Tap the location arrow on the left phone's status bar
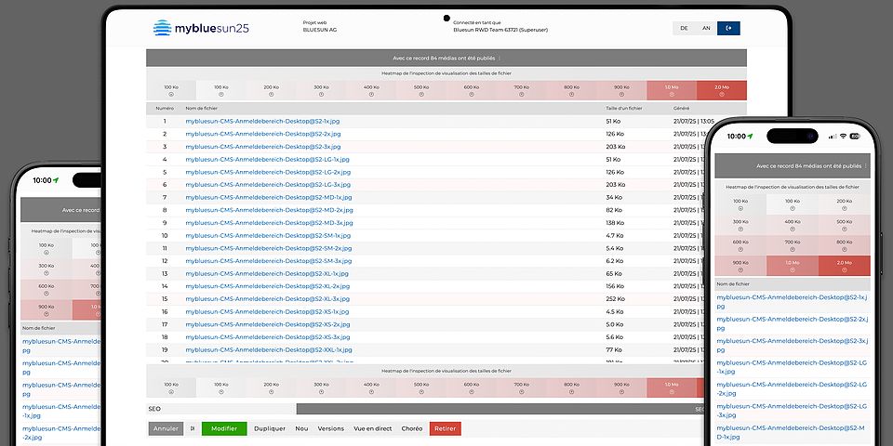 coord(56,180)
